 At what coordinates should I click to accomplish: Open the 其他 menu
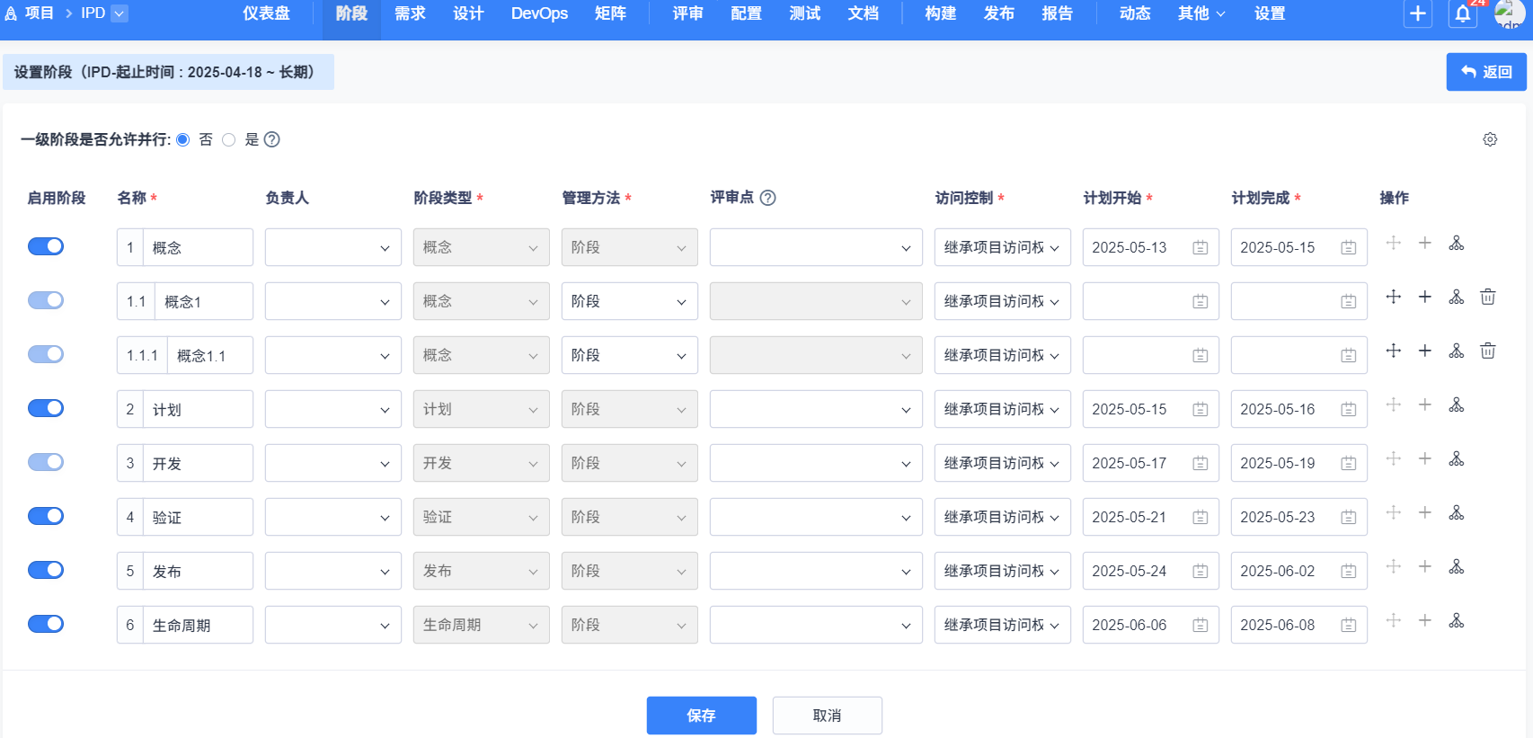click(x=1201, y=13)
